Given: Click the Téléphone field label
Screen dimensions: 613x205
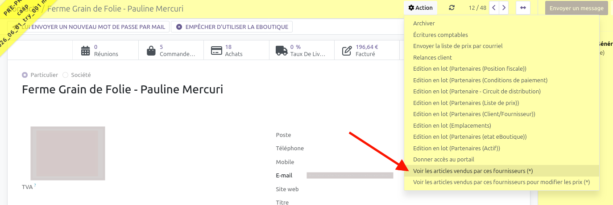Looking at the screenshot, I should tap(290, 149).
